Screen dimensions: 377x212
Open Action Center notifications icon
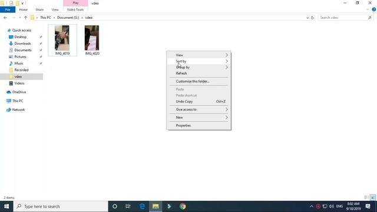tap(368, 207)
